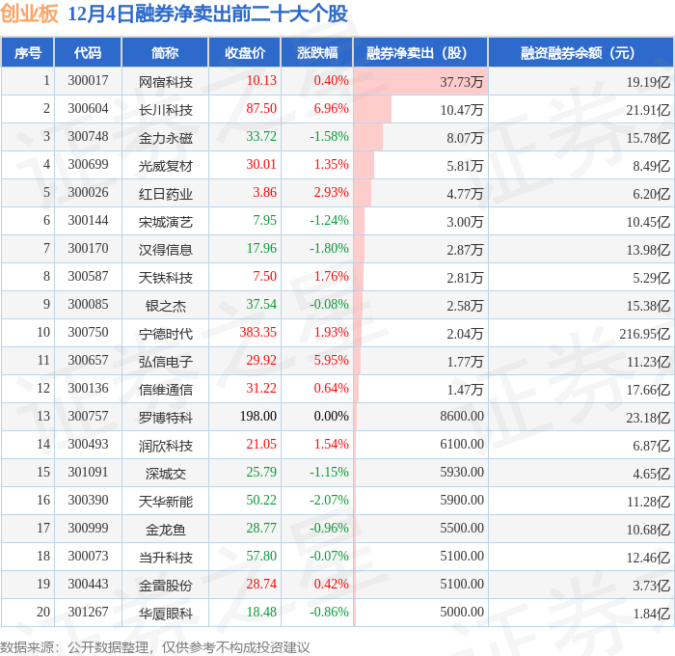Image resolution: width=675 pixels, height=656 pixels.
Task: Select stock name 长川科技
Action: [x=165, y=110]
